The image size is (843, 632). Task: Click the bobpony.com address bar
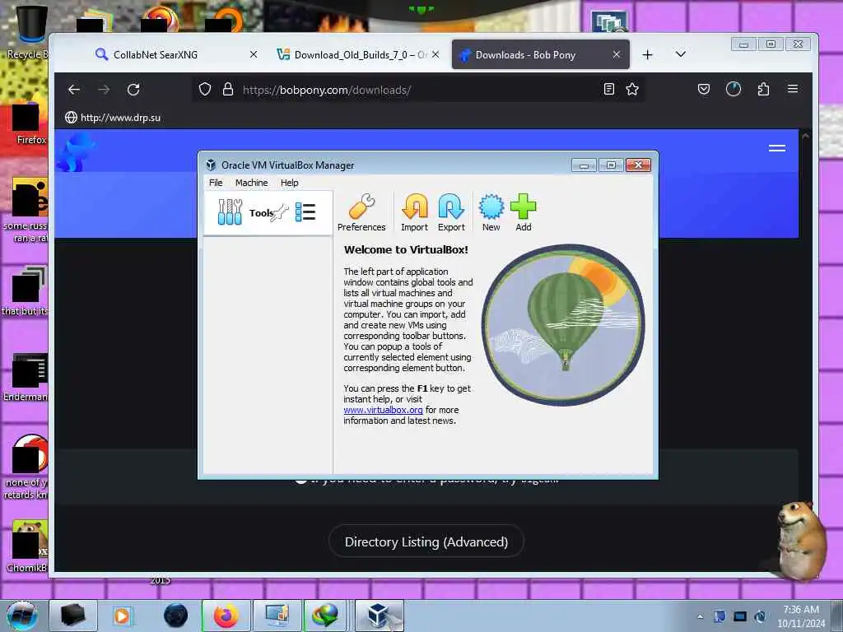click(x=419, y=90)
